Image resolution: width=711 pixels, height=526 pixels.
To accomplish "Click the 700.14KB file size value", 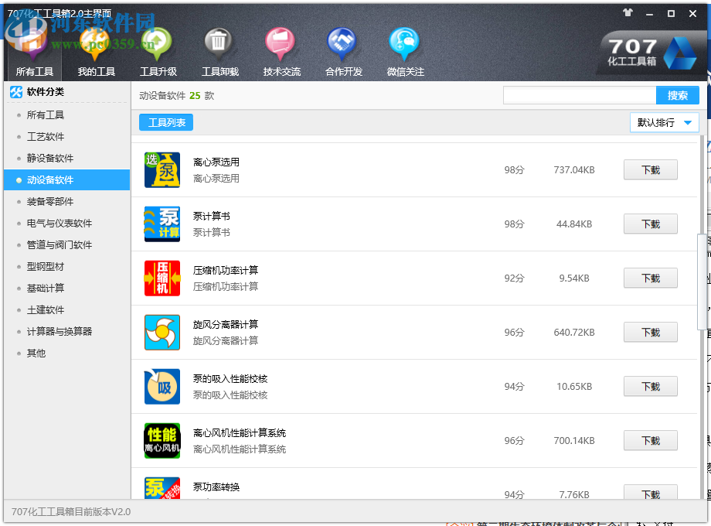I will (573, 440).
